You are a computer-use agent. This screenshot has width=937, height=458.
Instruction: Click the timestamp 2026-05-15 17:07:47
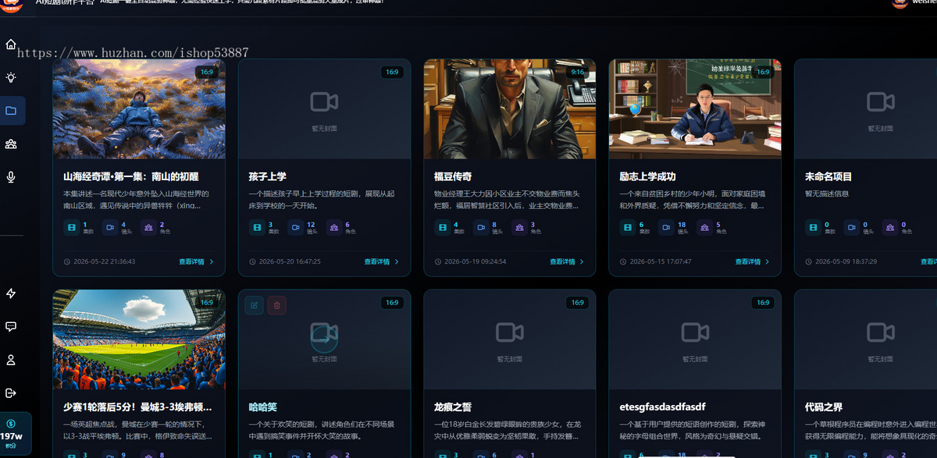[x=660, y=262]
